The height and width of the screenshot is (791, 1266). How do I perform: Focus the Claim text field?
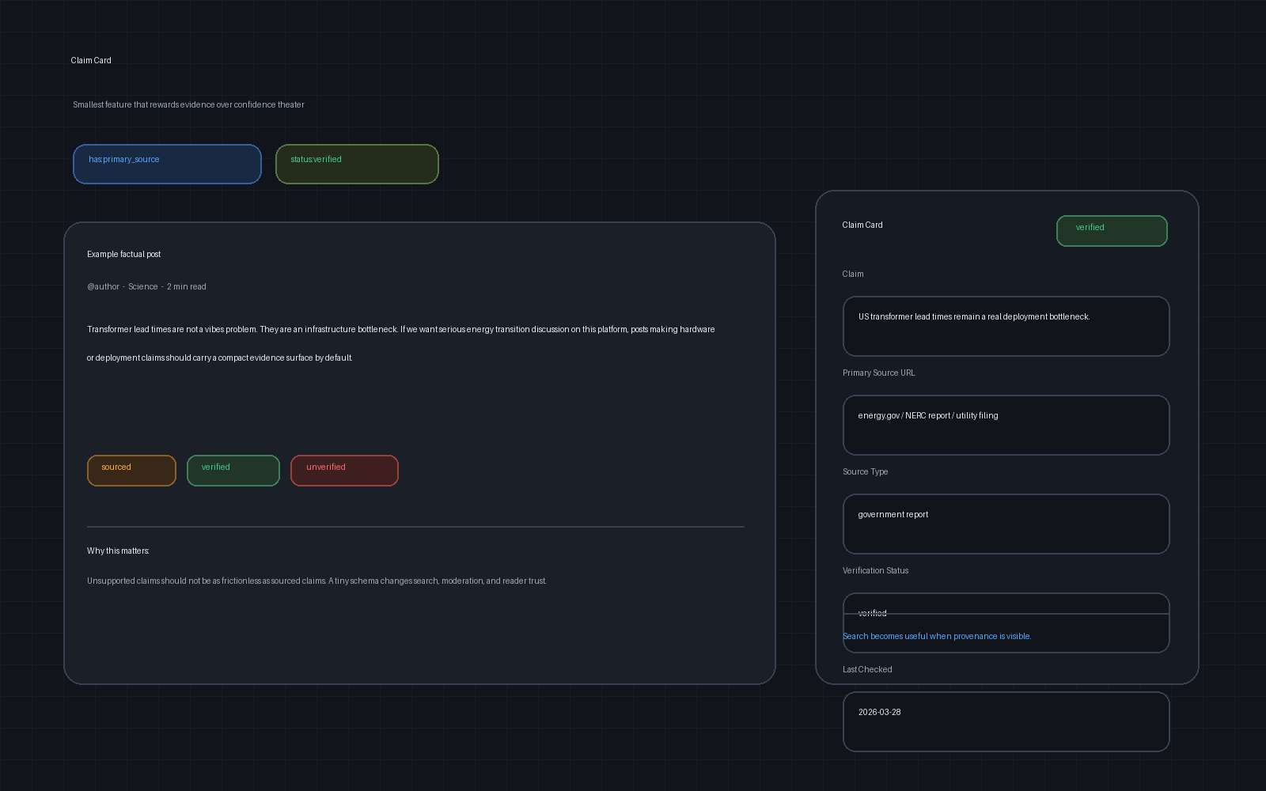click(1006, 326)
